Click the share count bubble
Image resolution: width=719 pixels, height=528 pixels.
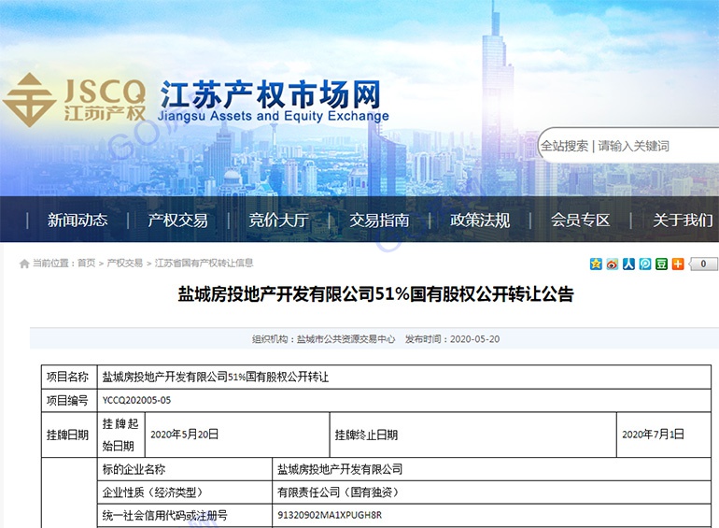pyautogui.click(x=703, y=264)
